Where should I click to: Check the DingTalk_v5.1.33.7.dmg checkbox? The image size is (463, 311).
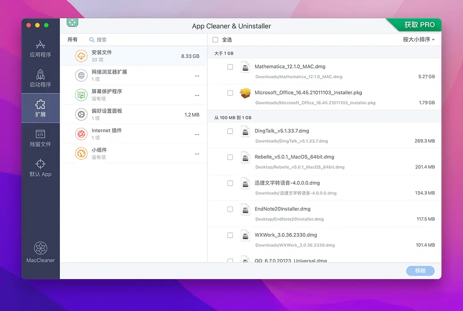[x=230, y=131]
